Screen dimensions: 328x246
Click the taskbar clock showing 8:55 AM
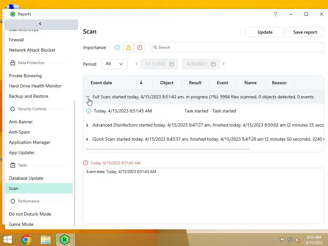(314, 240)
